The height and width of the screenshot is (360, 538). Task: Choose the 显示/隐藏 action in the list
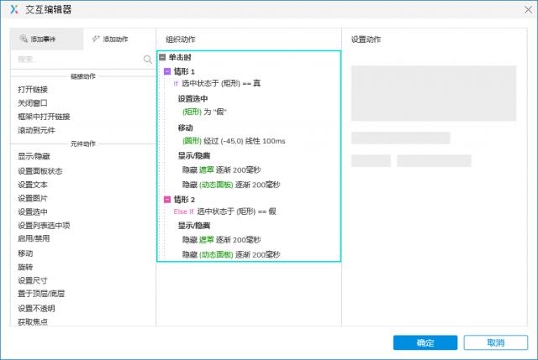(34, 156)
